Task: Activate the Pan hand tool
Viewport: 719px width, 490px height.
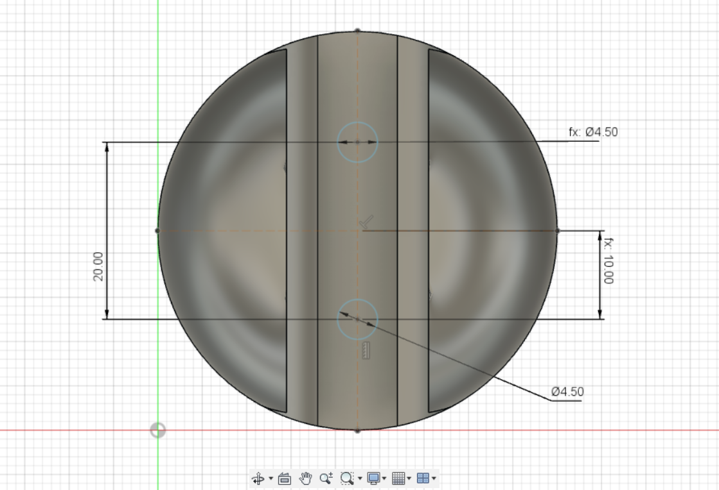Action: click(305, 478)
